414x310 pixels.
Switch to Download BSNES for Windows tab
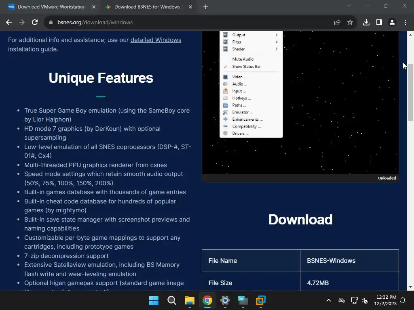coord(147,7)
